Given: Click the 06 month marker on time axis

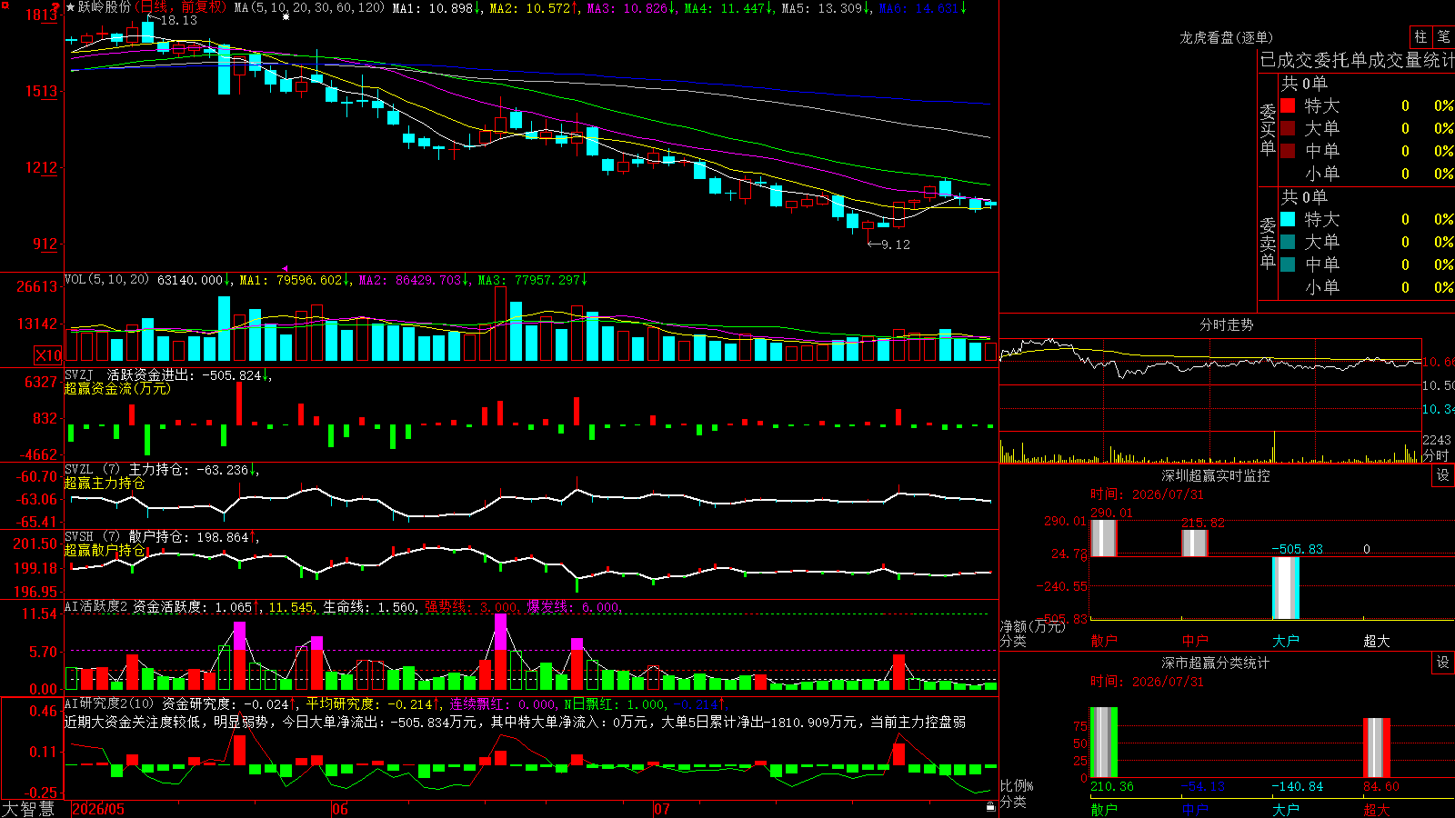Looking at the screenshot, I should coord(340,809).
